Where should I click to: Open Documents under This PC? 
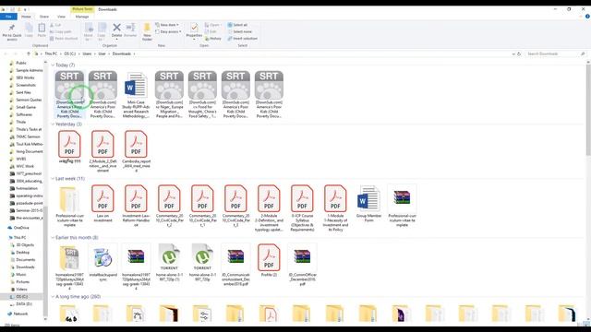click(x=26, y=260)
